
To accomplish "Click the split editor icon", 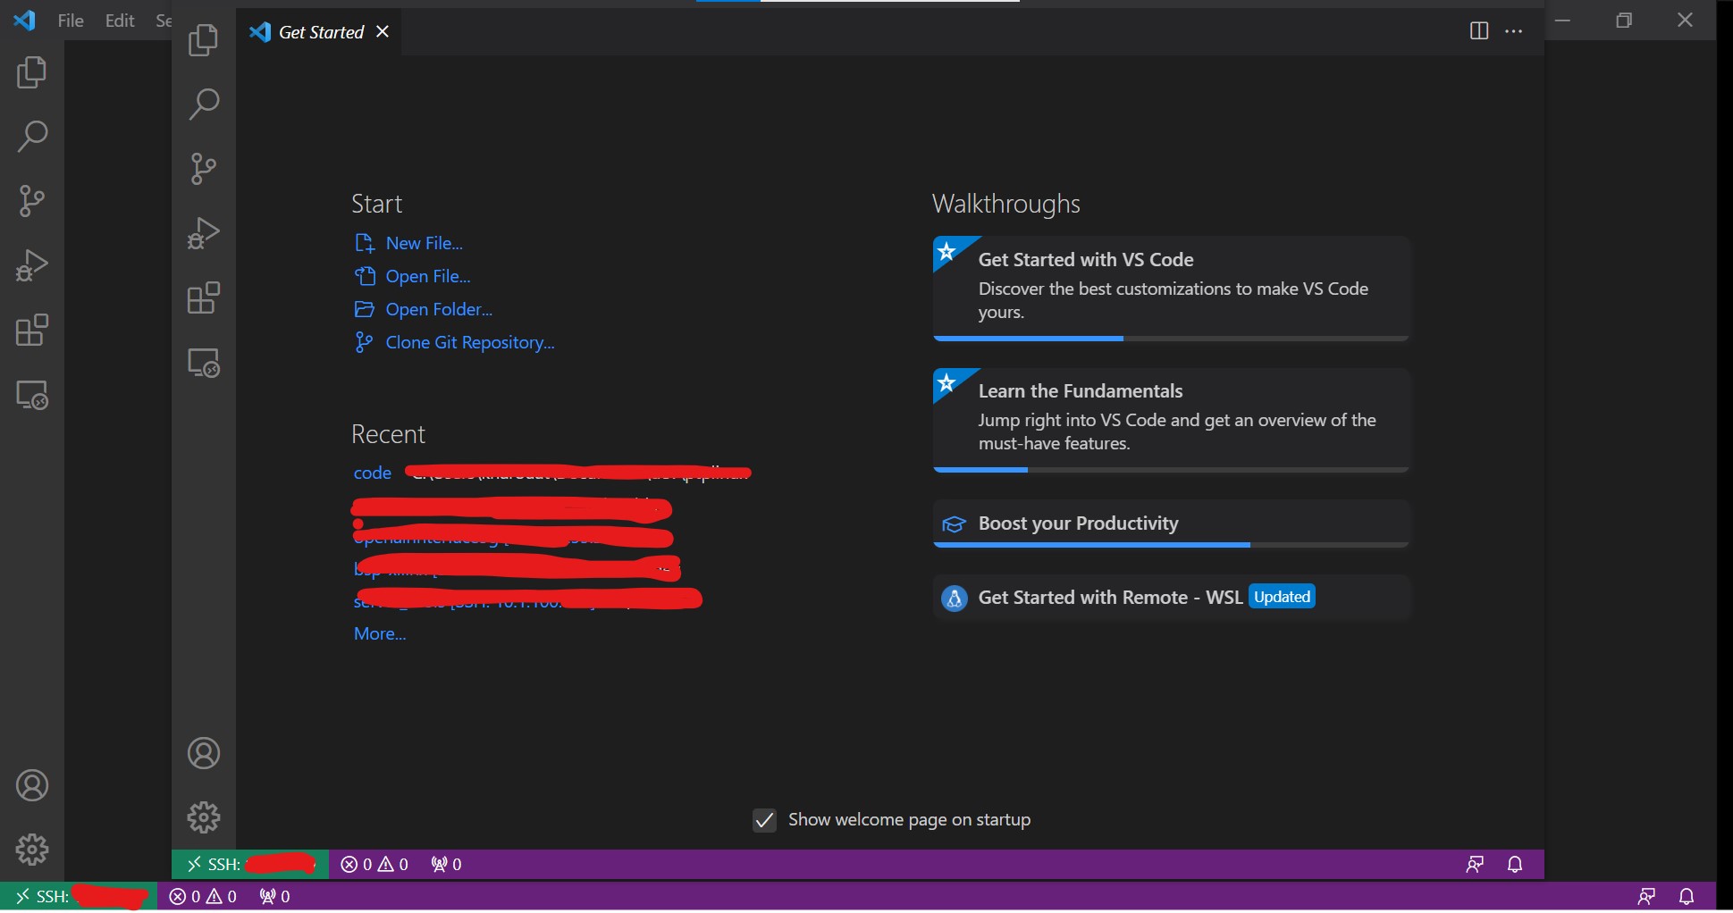I will click(1479, 31).
